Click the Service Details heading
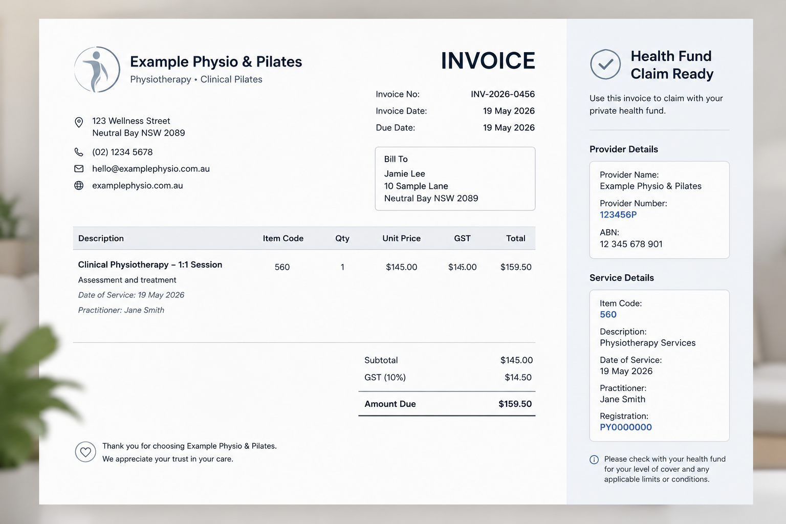This screenshot has height=524, width=786. pyautogui.click(x=622, y=278)
